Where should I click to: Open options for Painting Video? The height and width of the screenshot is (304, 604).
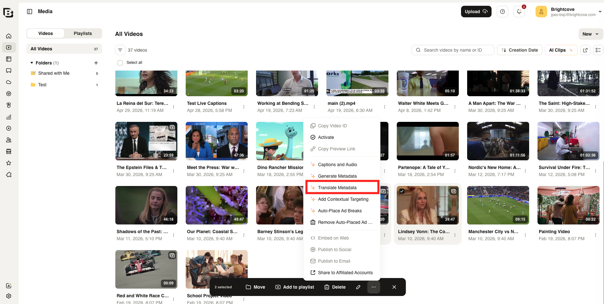tap(596, 235)
